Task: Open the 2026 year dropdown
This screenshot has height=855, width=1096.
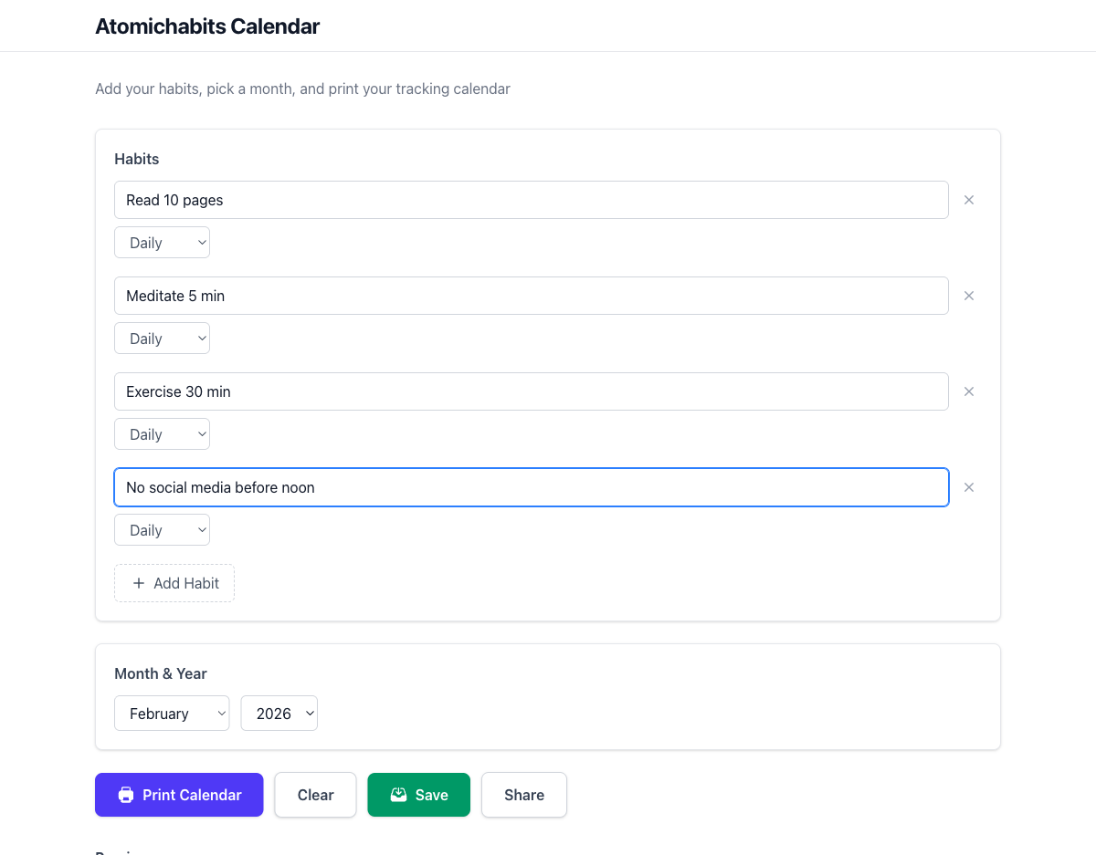Action: pyautogui.click(x=279, y=714)
